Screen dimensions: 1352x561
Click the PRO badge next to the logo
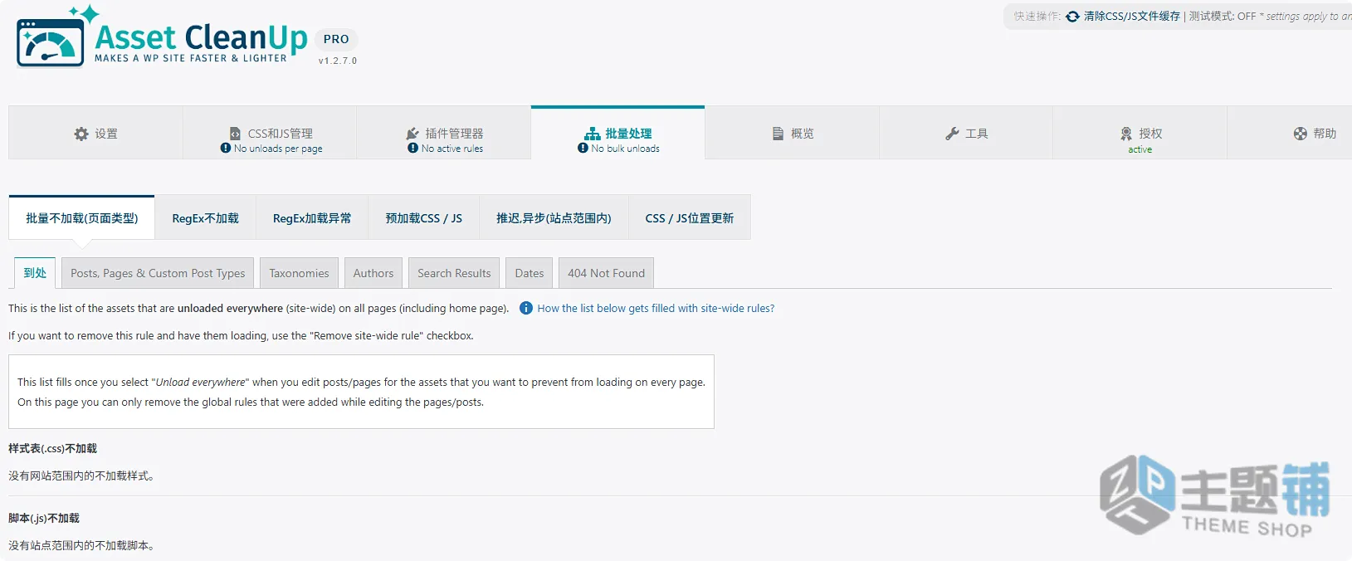tap(336, 39)
